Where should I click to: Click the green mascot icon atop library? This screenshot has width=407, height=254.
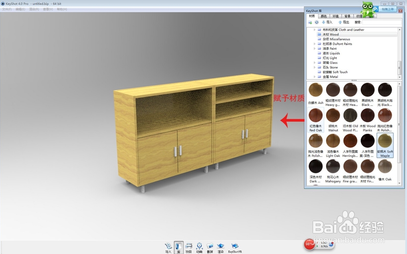click(368, 9)
